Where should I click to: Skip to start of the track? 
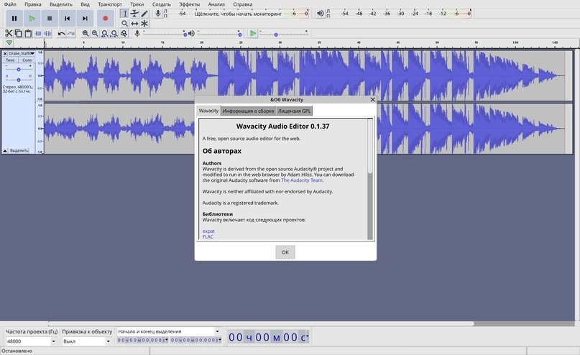click(67, 18)
